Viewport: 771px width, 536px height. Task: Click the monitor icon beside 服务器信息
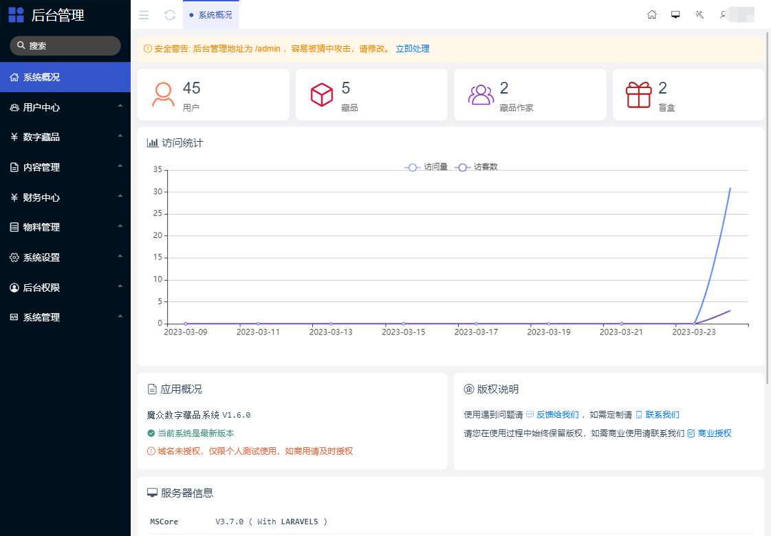pyautogui.click(x=153, y=493)
